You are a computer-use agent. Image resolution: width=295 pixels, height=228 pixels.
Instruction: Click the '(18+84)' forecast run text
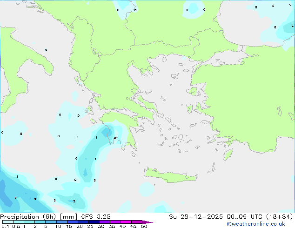[x=279, y=217]
